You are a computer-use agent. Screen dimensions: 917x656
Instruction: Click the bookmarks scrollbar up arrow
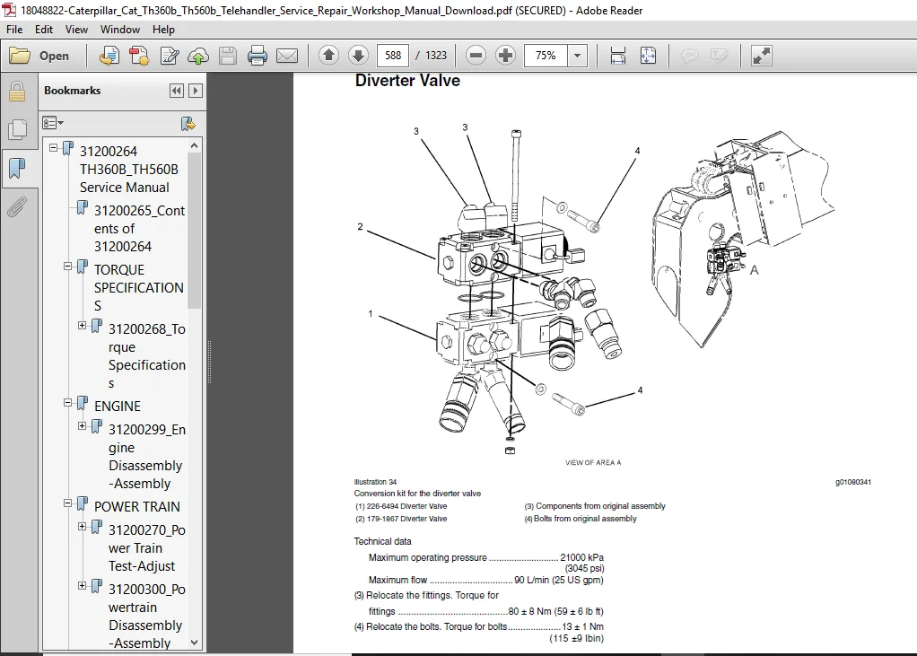(194, 145)
